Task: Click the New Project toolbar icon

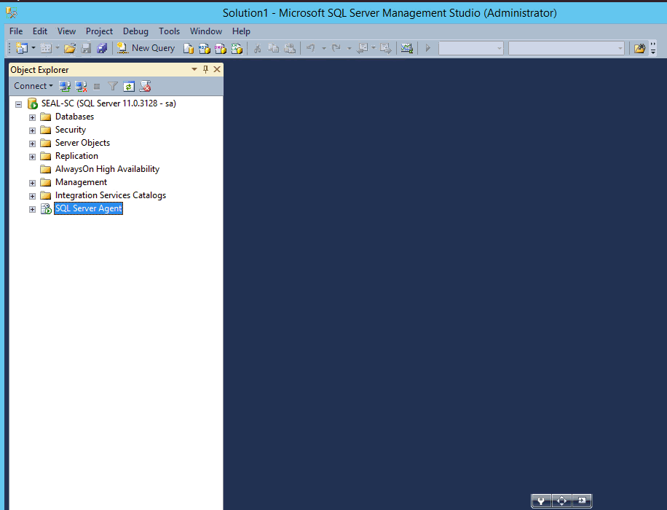Action: tap(22, 48)
